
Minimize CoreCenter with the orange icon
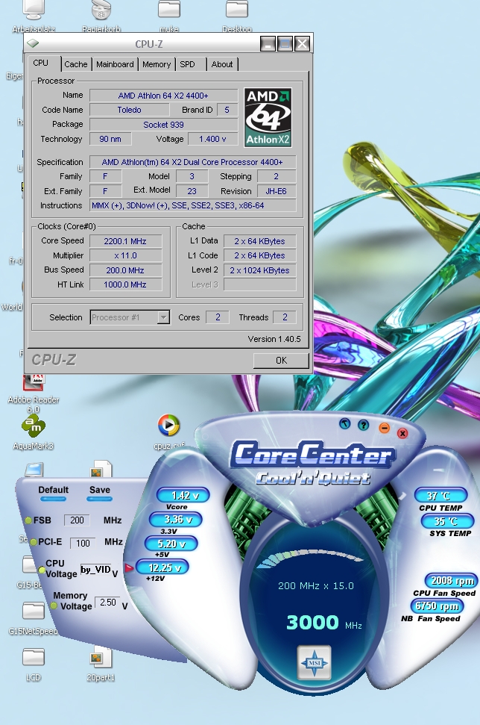pyautogui.click(x=384, y=428)
